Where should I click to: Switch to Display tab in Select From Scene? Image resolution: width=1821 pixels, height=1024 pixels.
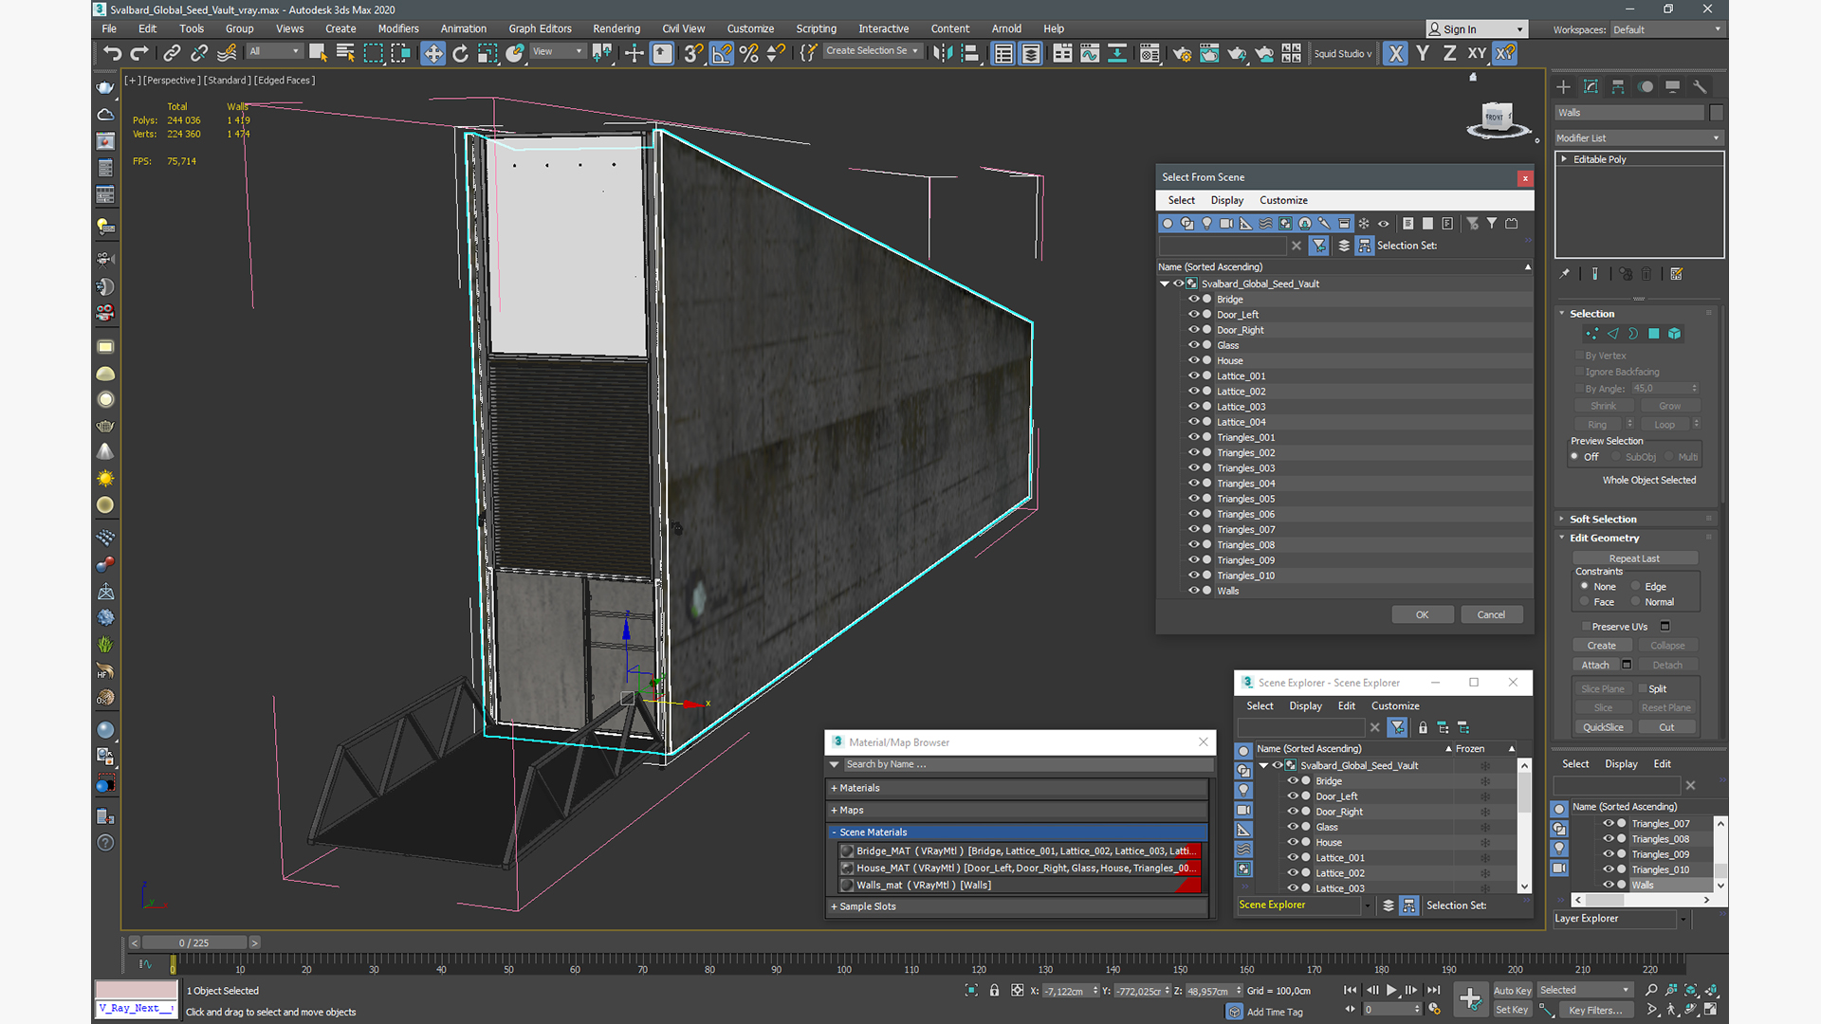pyautogui.click(x=1227, y=200)
